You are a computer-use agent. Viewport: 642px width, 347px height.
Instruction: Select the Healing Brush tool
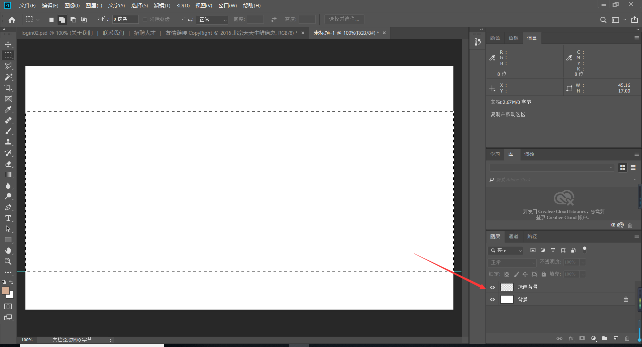(x=8, y=120)
